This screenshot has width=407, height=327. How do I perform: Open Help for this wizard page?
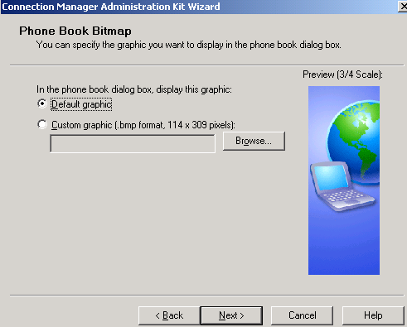tap(373, 315)
